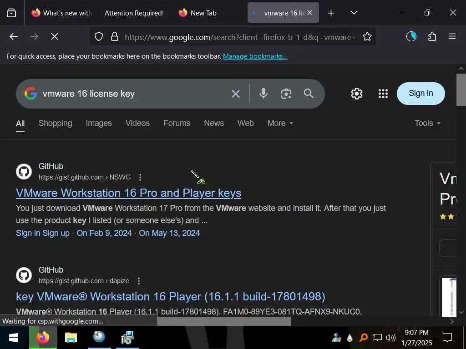Open the notification center icon
The image size is (466, 349).
(447, 338)
